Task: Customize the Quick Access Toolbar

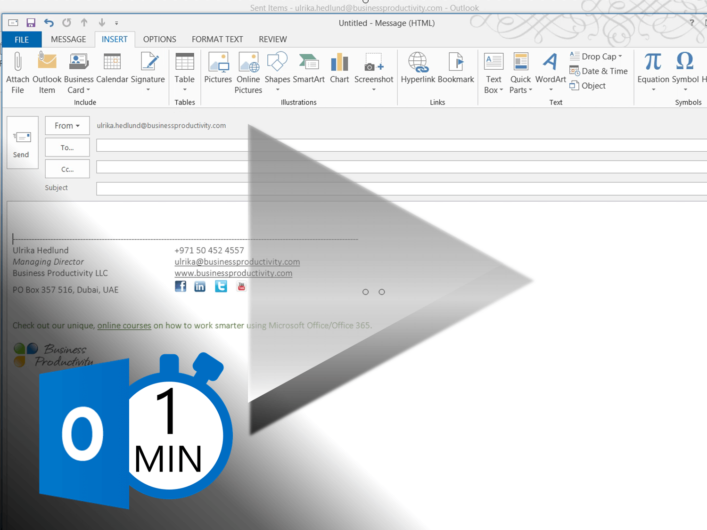Action: [116, 23]
